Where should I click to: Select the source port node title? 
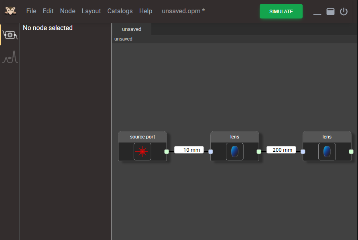(x=142, y=137)
